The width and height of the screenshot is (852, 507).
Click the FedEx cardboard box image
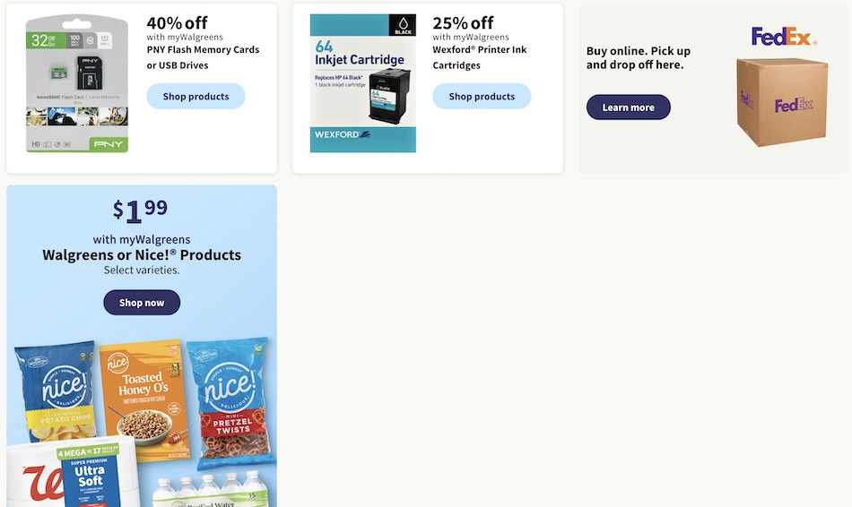click(x=782, y=103)
